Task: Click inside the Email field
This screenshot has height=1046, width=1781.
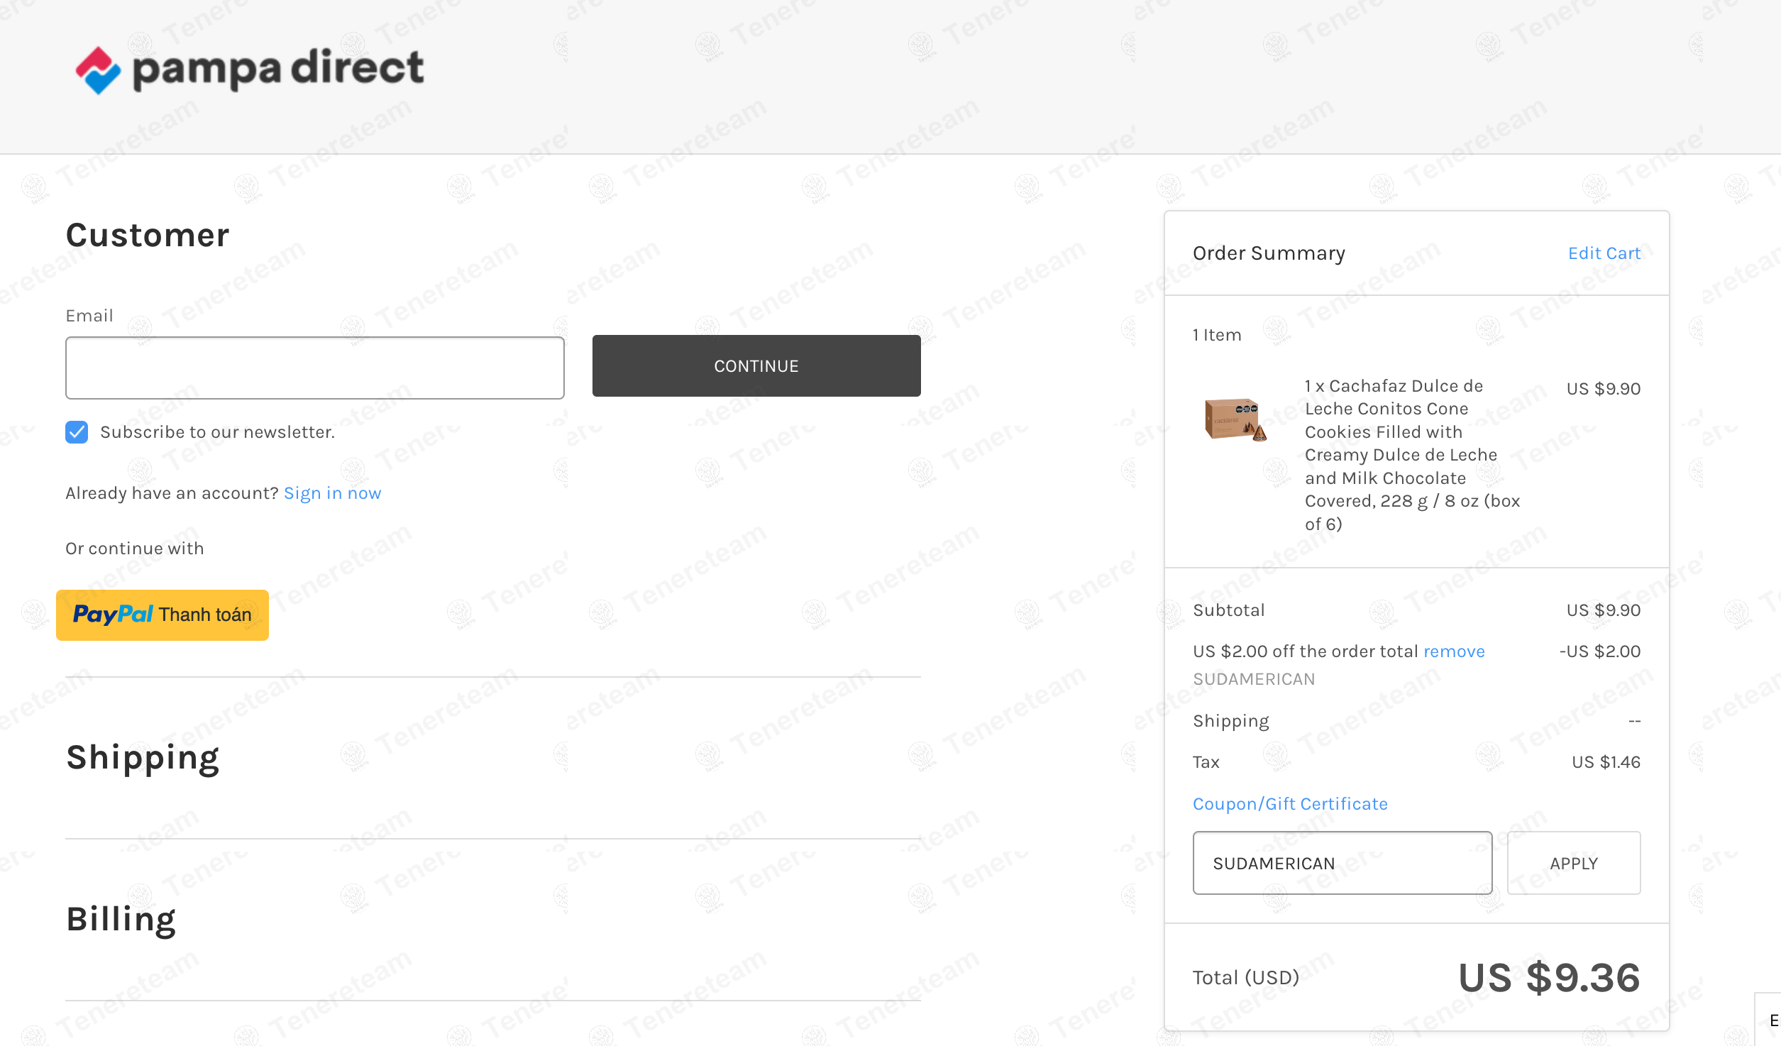Action: pyautogui.click(x=314, y=367)
